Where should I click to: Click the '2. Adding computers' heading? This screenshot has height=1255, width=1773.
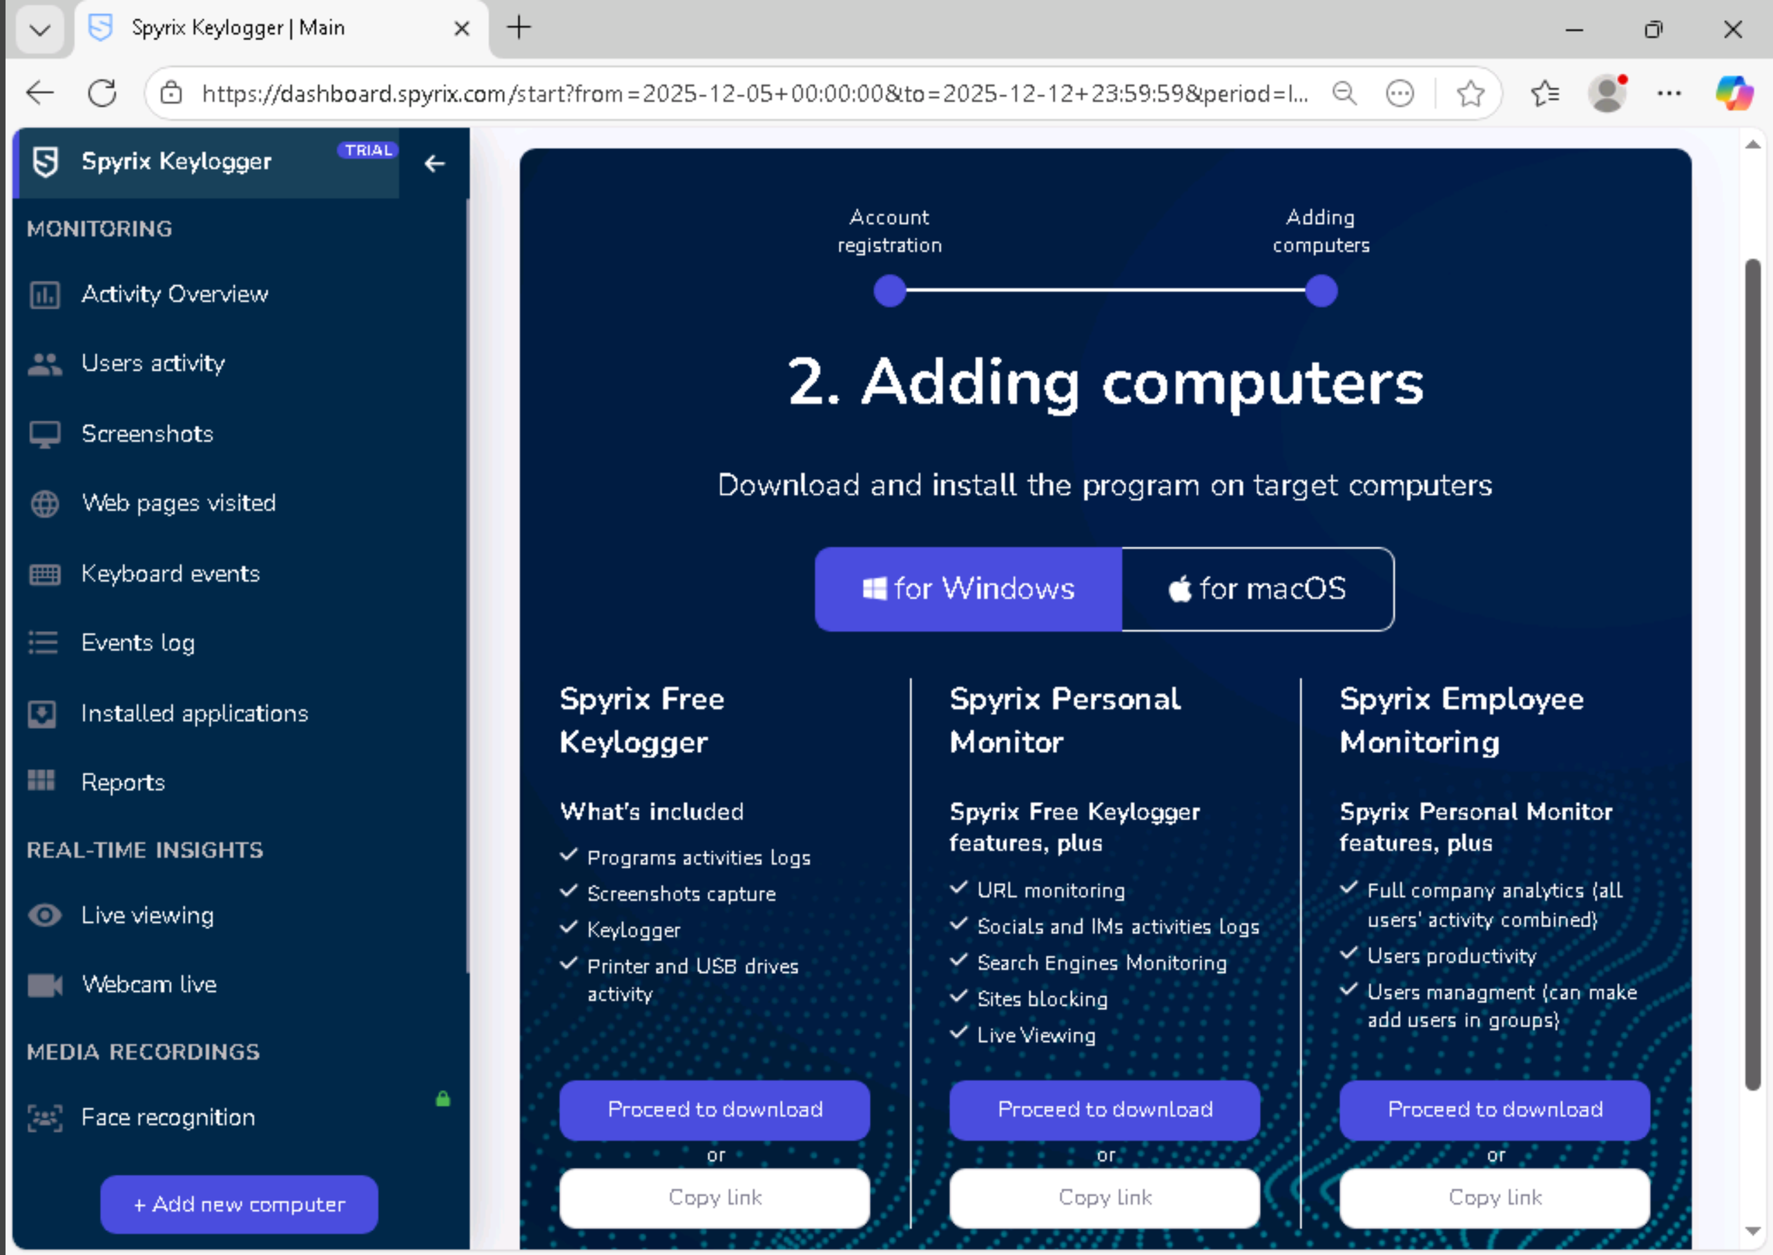tap(1105, 383)
